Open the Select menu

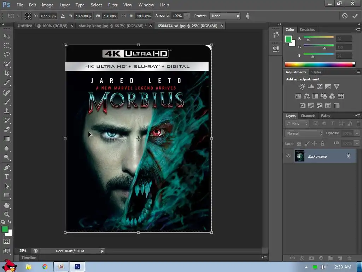(x=96, y=5)
